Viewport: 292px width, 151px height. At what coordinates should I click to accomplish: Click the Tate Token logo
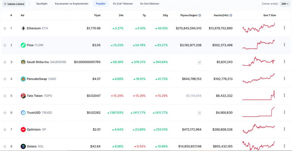pyautogui.click(x=23, y=96)
